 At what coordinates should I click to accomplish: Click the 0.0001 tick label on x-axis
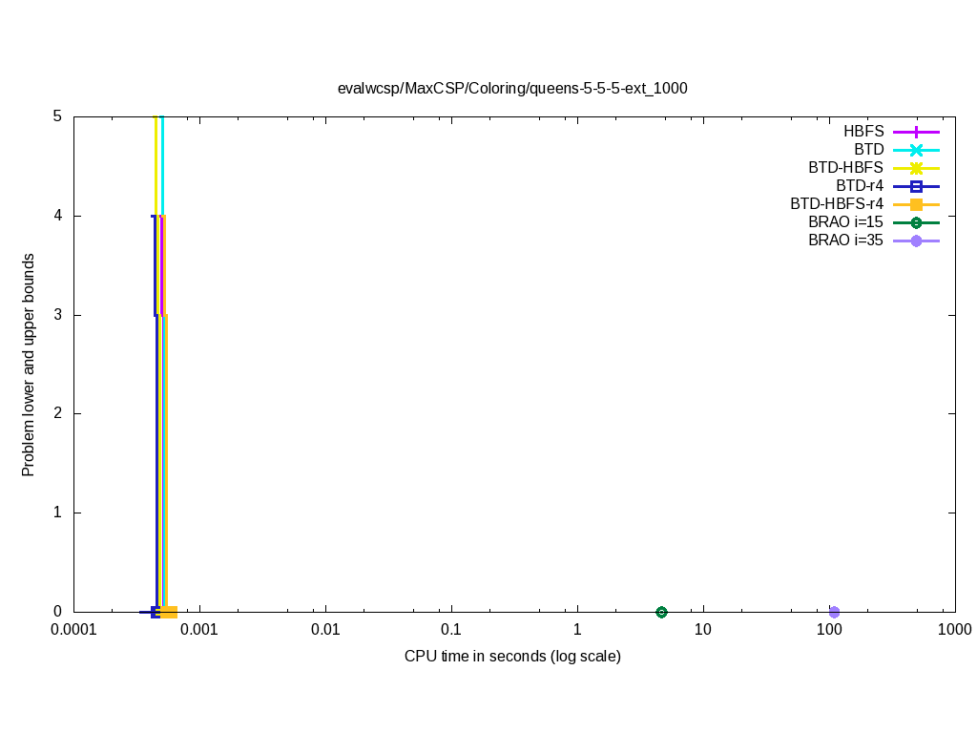click(x=73, y=630)
